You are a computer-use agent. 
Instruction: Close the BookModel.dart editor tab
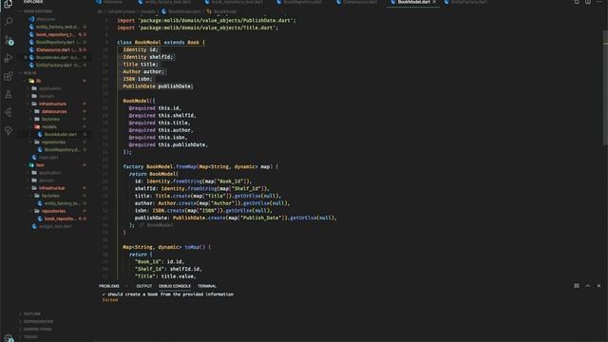[x=434, y=2]
